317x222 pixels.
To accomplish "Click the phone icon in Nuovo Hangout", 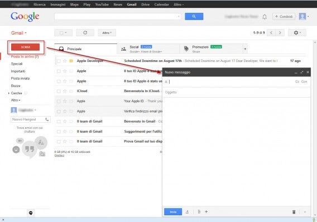I will pyautogui.click(x=47, y=119).
